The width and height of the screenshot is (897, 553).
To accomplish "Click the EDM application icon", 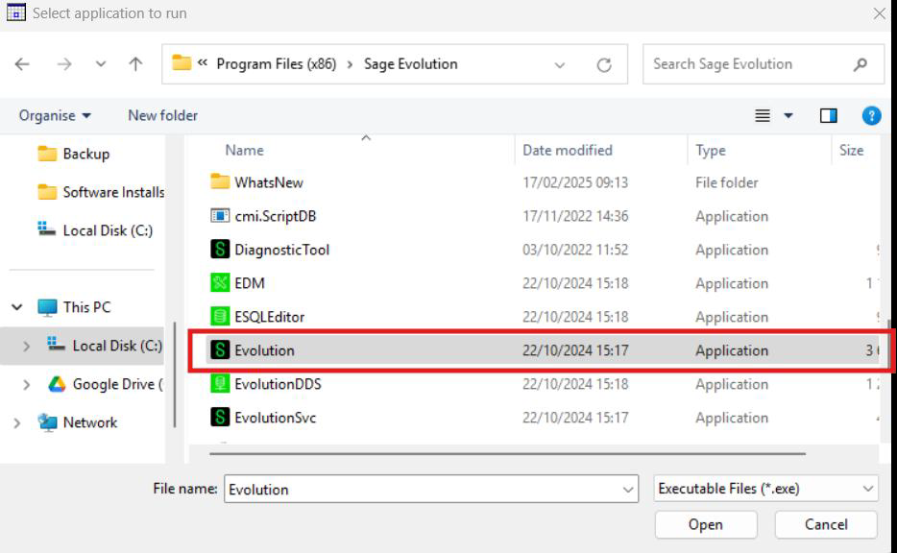I will 220,283.
